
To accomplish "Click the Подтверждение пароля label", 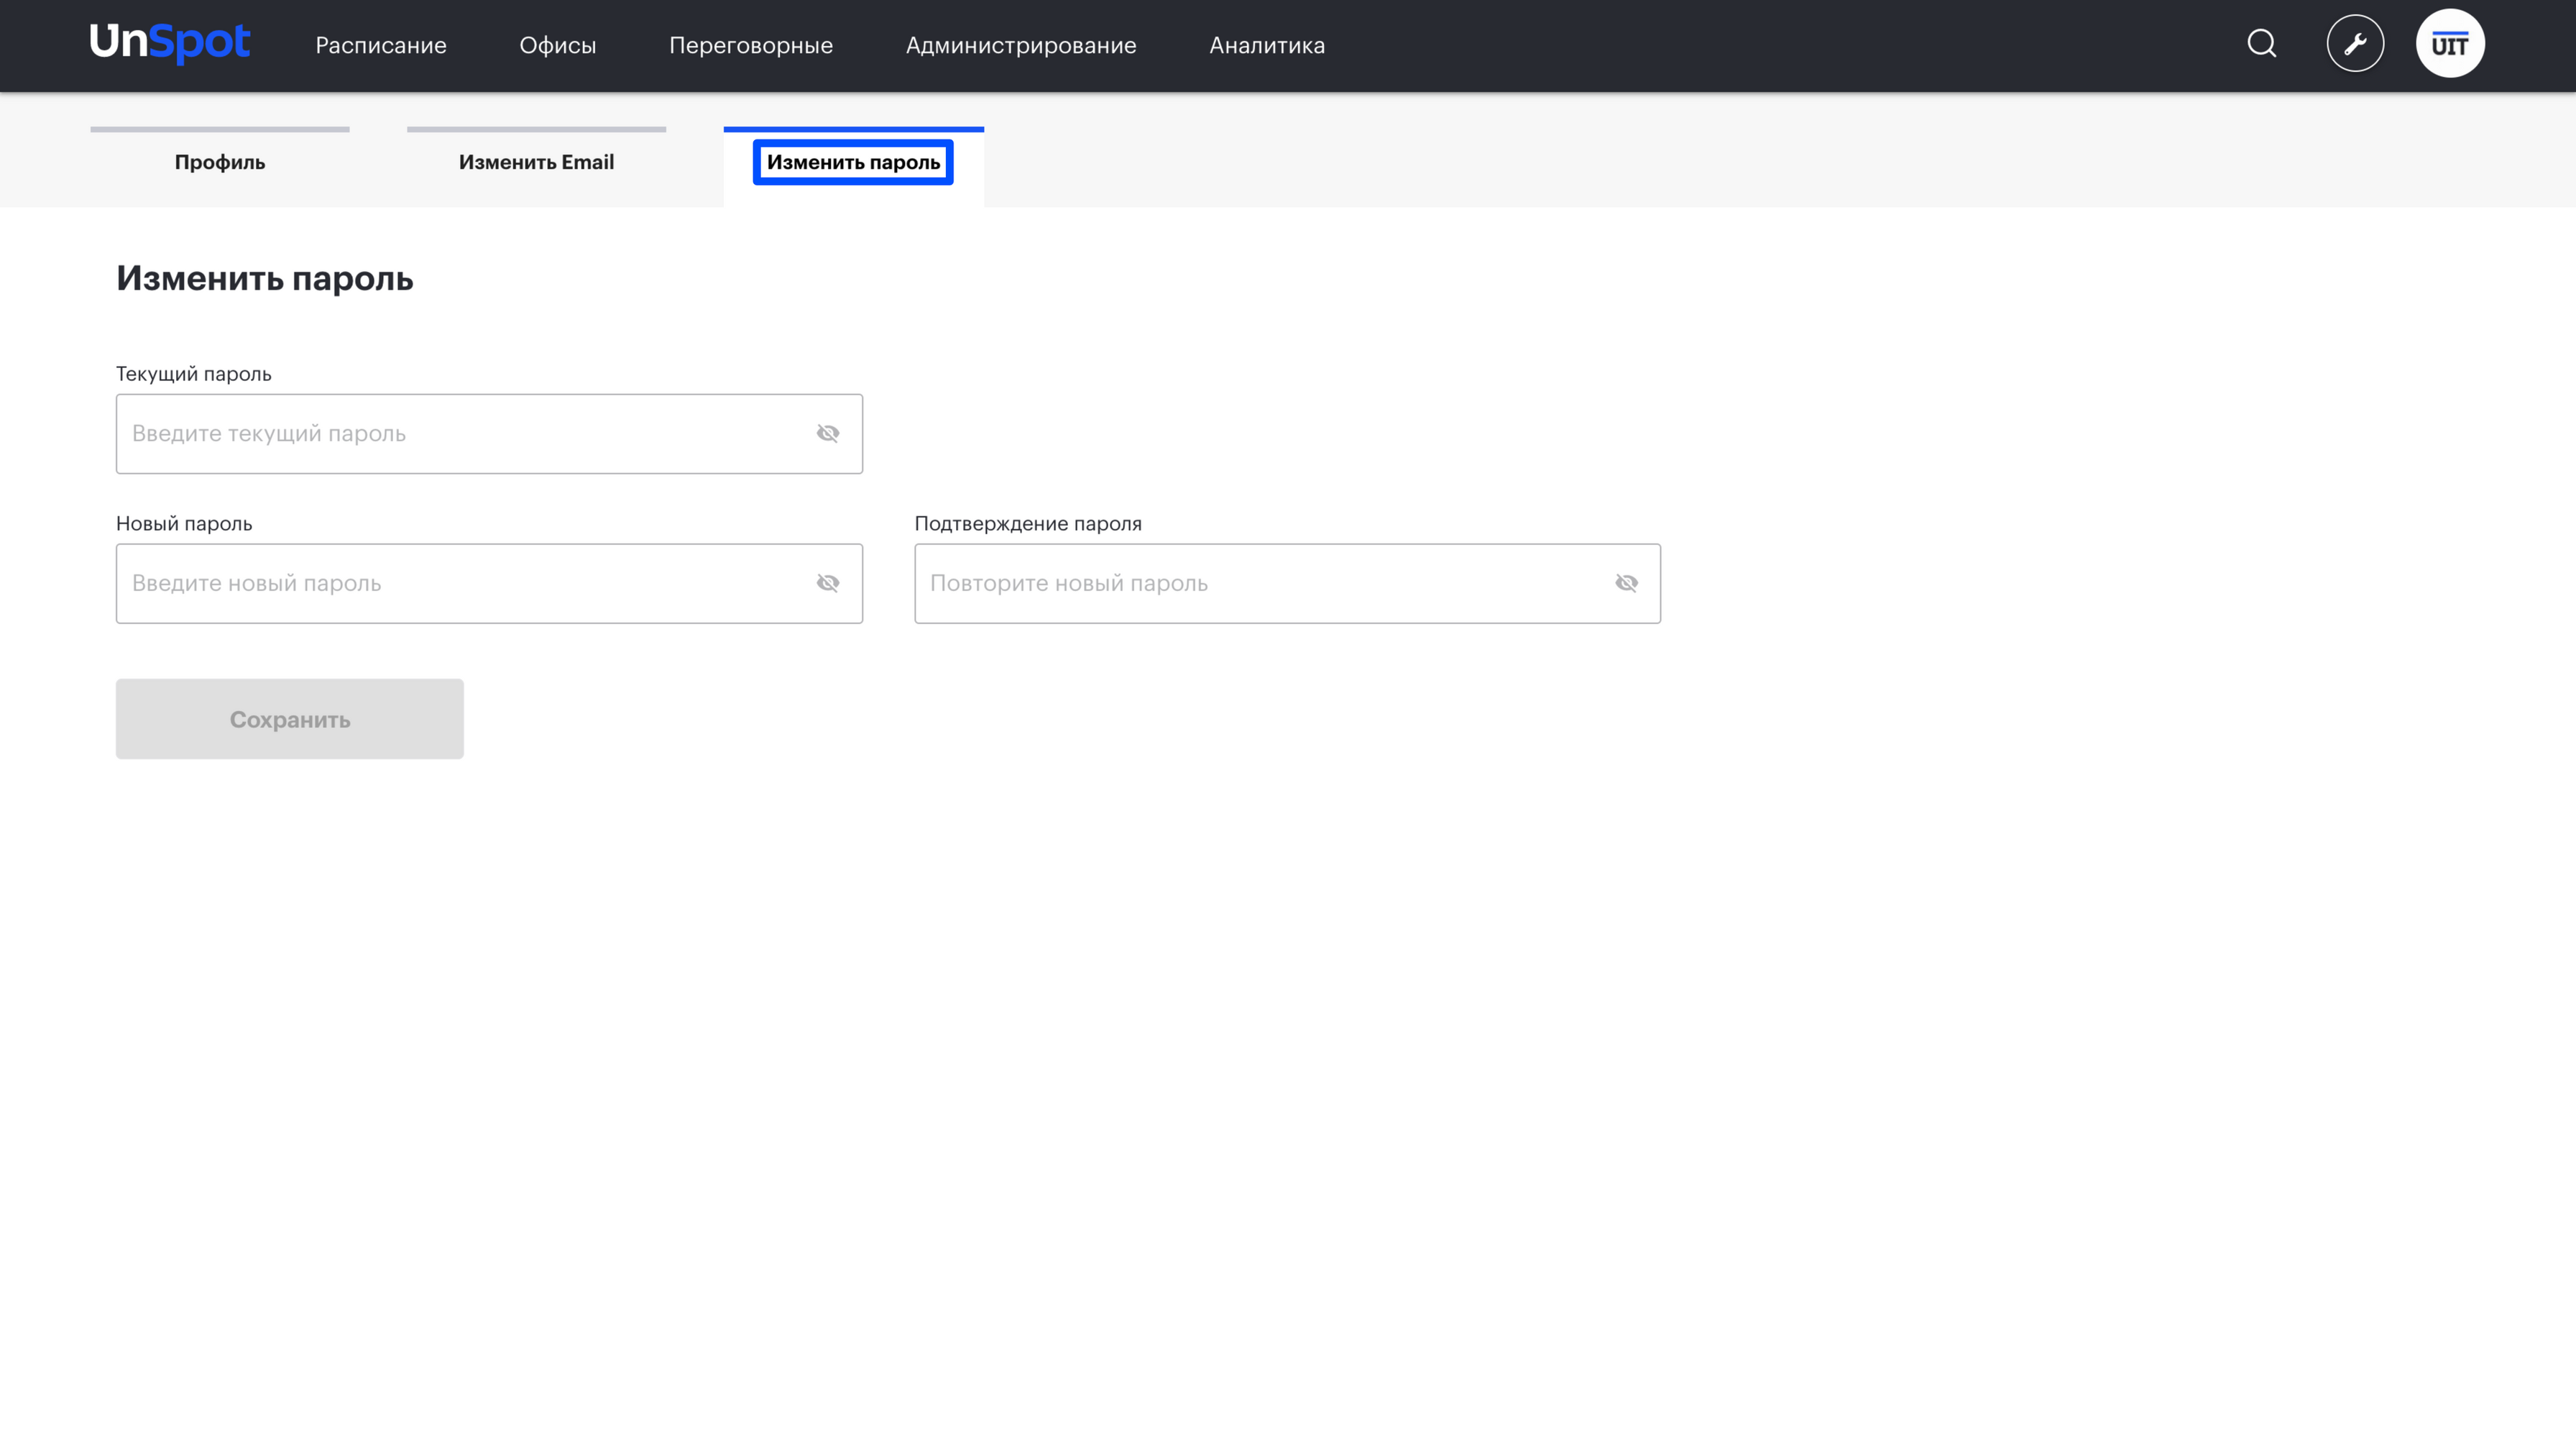I will pos(1028,524).
